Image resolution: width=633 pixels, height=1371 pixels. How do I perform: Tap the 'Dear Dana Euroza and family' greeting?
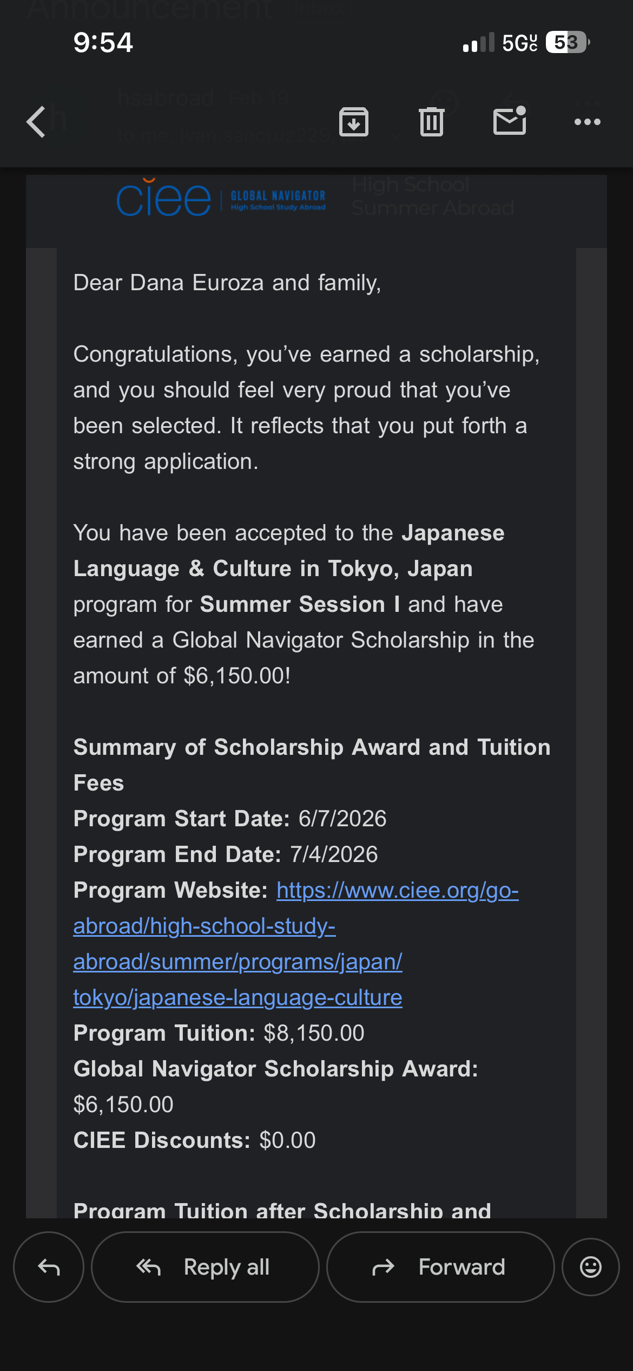pyautogui.click(x=227, y=283)
